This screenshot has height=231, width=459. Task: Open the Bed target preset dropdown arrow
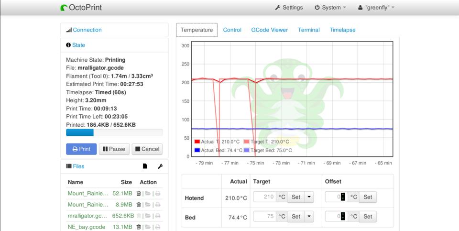(309, 217)
